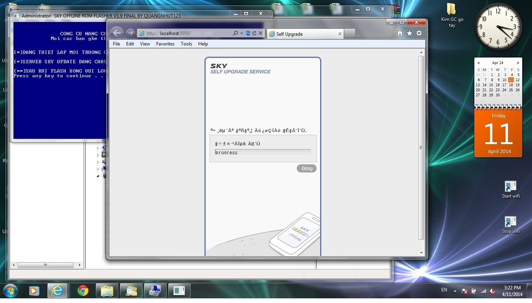532x303 pixels.
Task: Open Google Chrome from the taskbar
Action: tap(83, 291)
